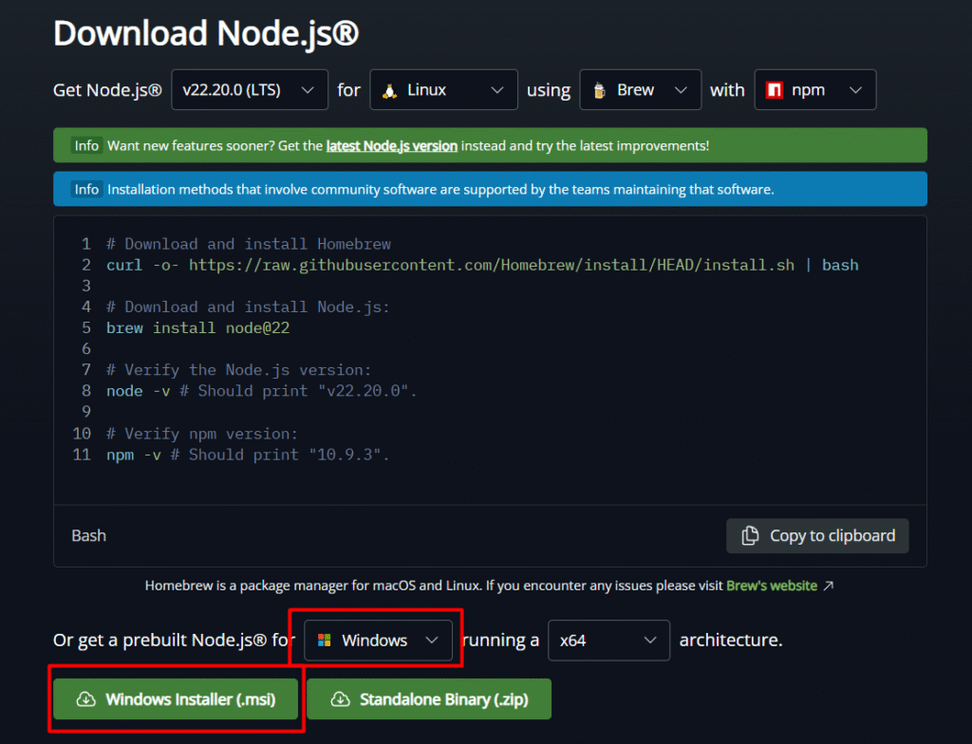
Task: Click the red npm logo icon
Action: (774, 90)
